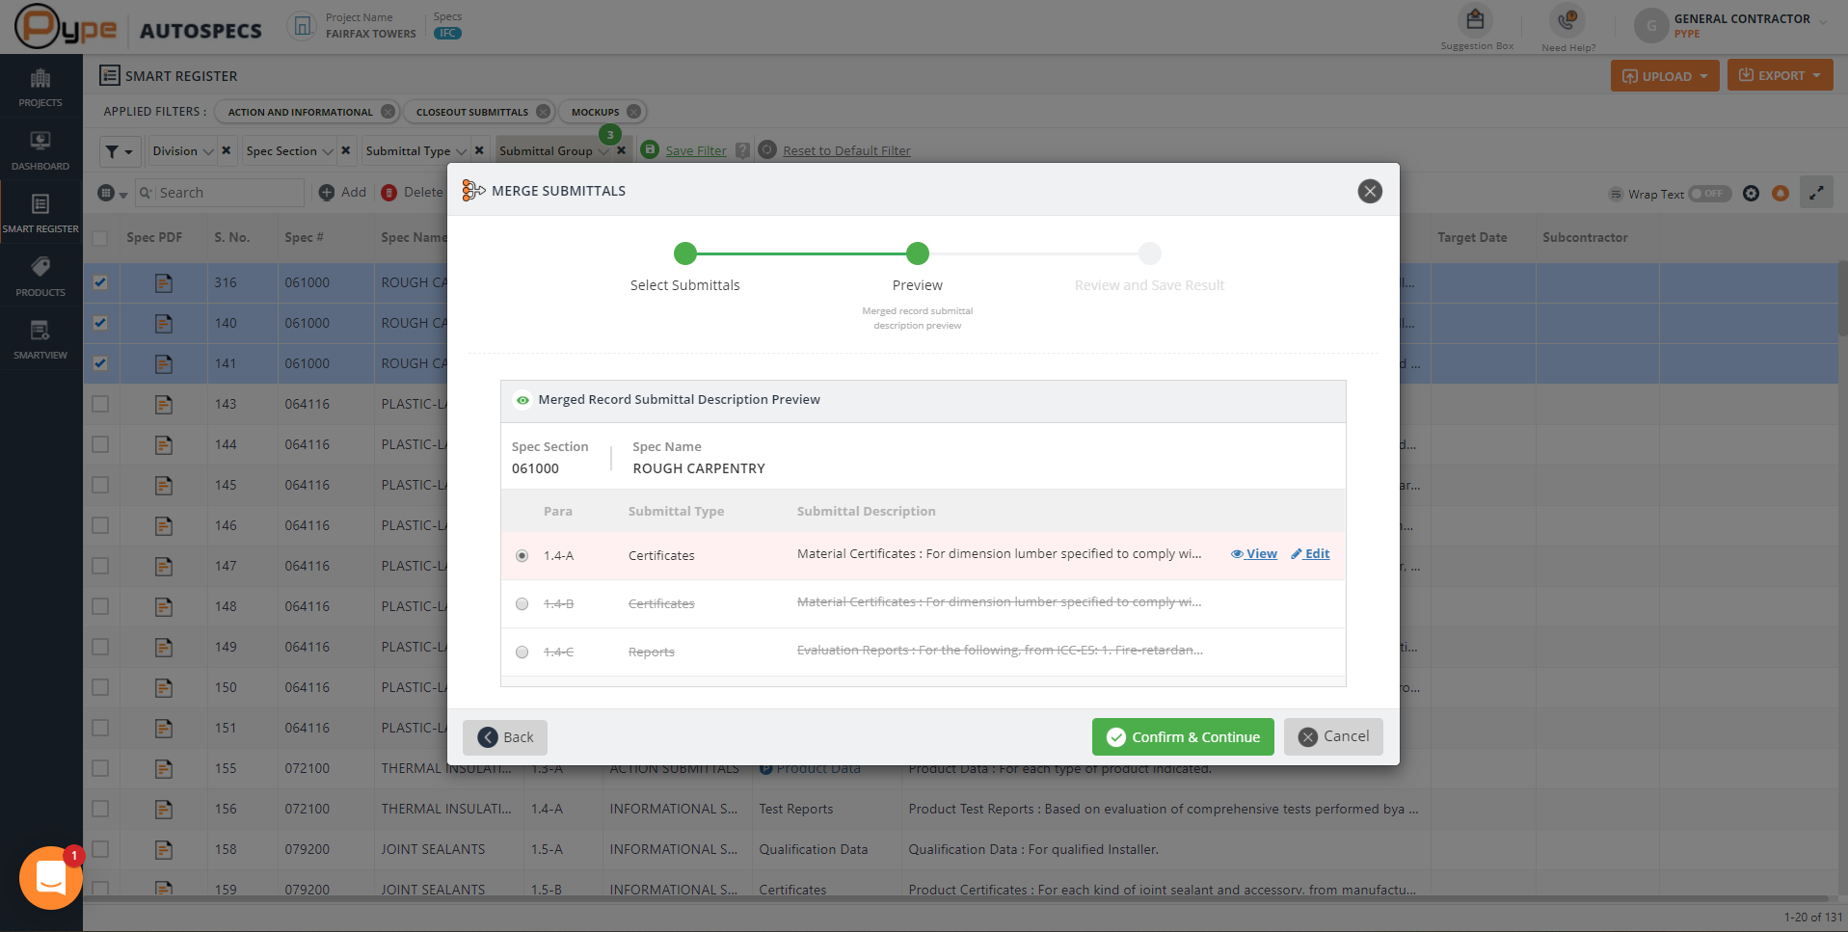Click the project building icon for Fairfax Towers
The image size is (1848, 932).
tap(302, 26)
